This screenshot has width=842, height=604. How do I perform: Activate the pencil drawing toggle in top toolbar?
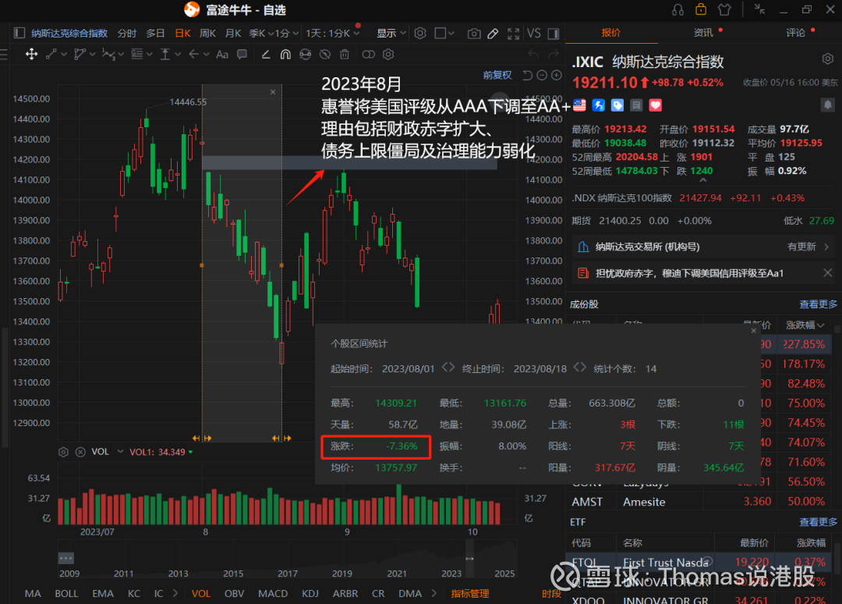click(493, 34)
